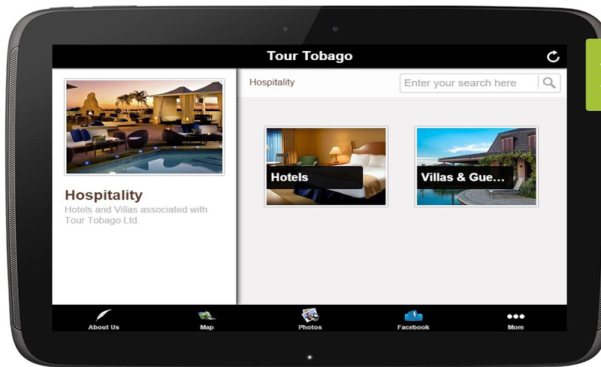Open About Us feather icon
Screen dimensions: 601x367
pos(104,316)
